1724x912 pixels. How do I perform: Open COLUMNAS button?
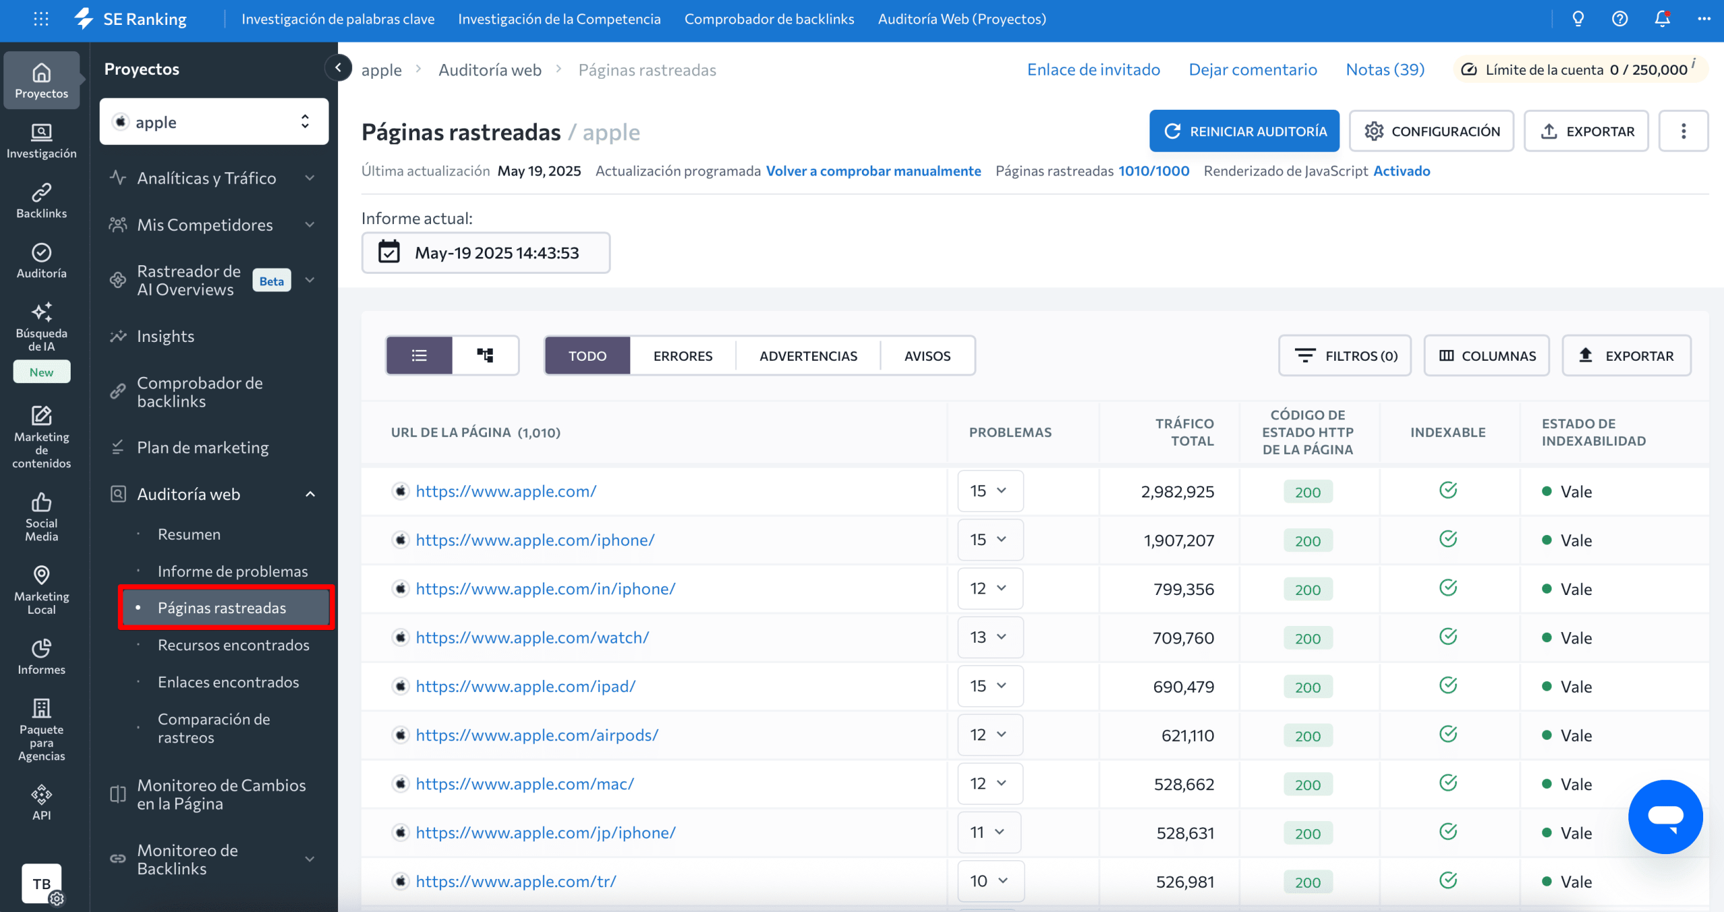[x=1486, y=355]
